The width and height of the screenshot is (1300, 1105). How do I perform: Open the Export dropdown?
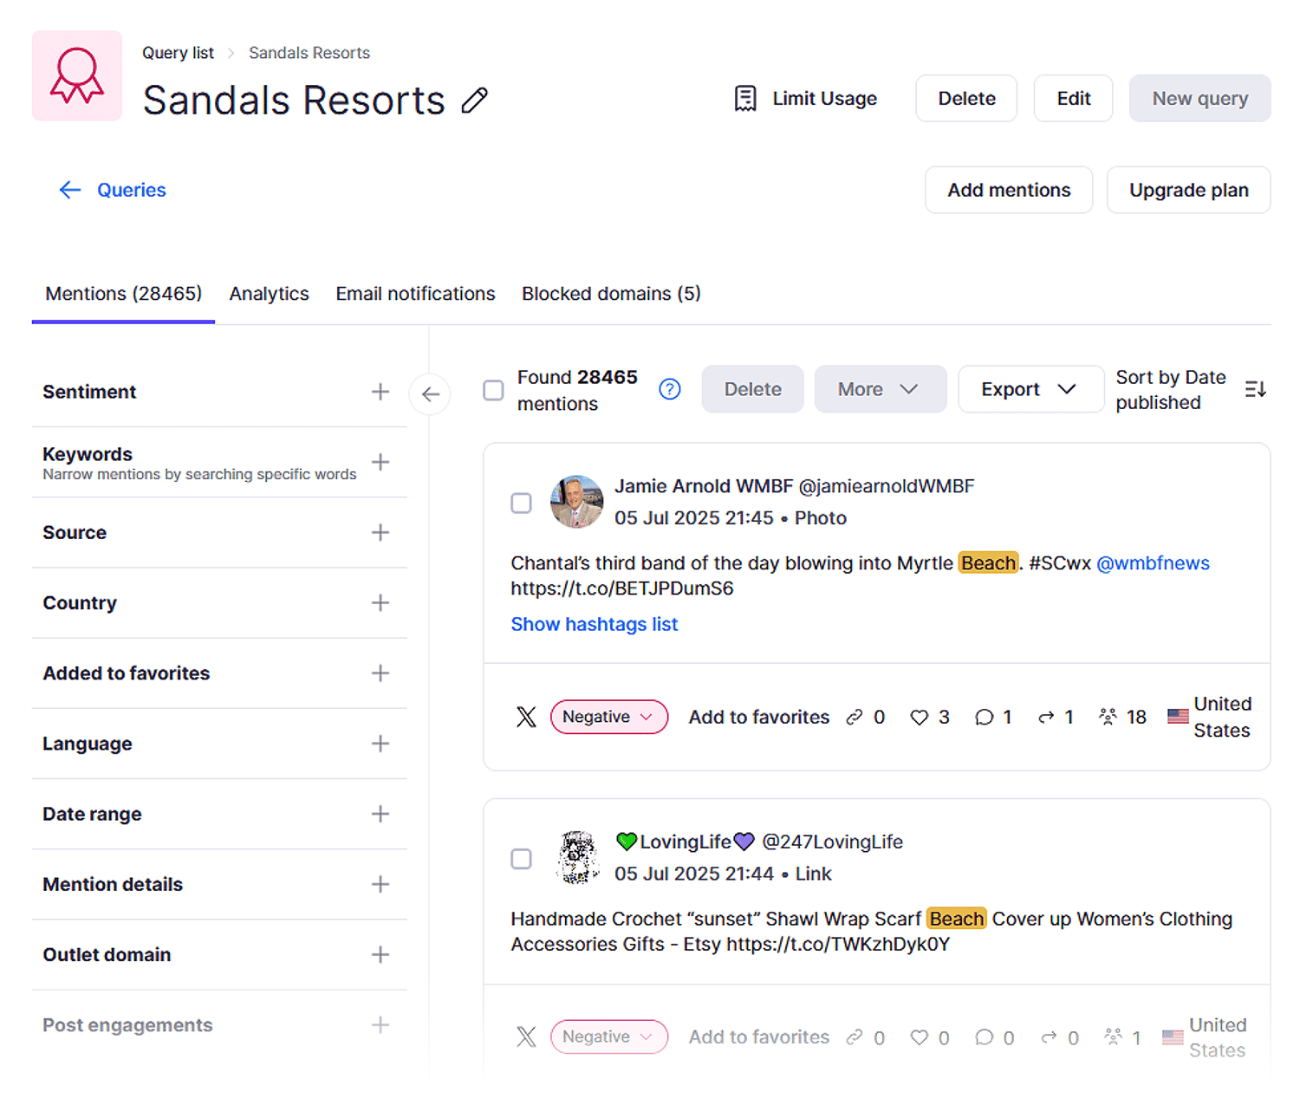[x=1030, y=390]
